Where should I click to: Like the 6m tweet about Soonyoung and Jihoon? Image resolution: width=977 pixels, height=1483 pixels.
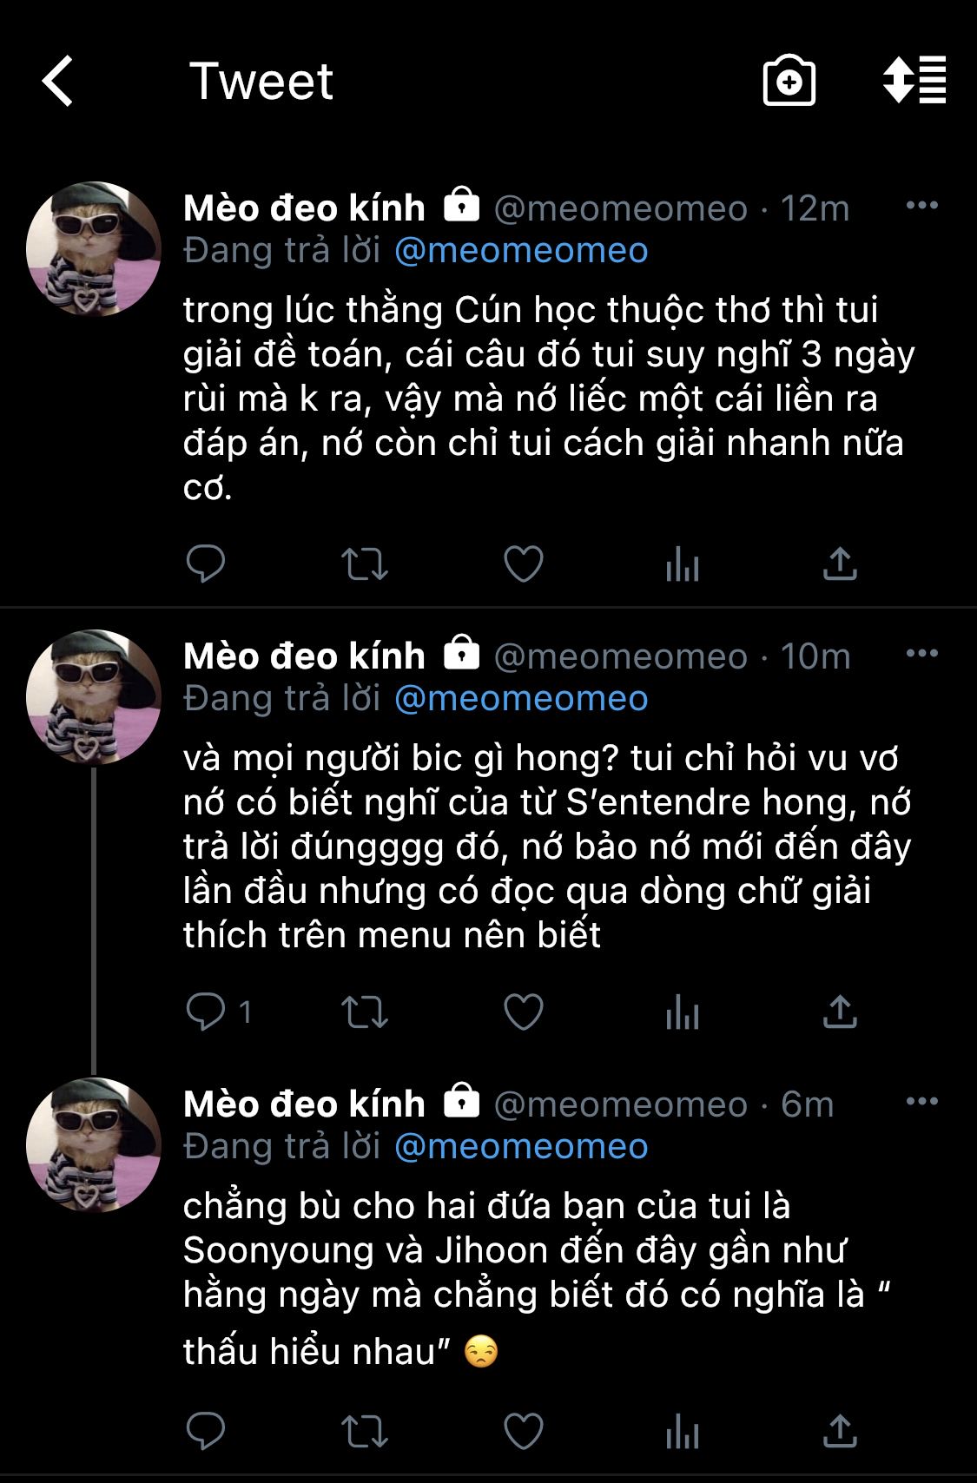pyautogui.click(x=524, y=1432)
